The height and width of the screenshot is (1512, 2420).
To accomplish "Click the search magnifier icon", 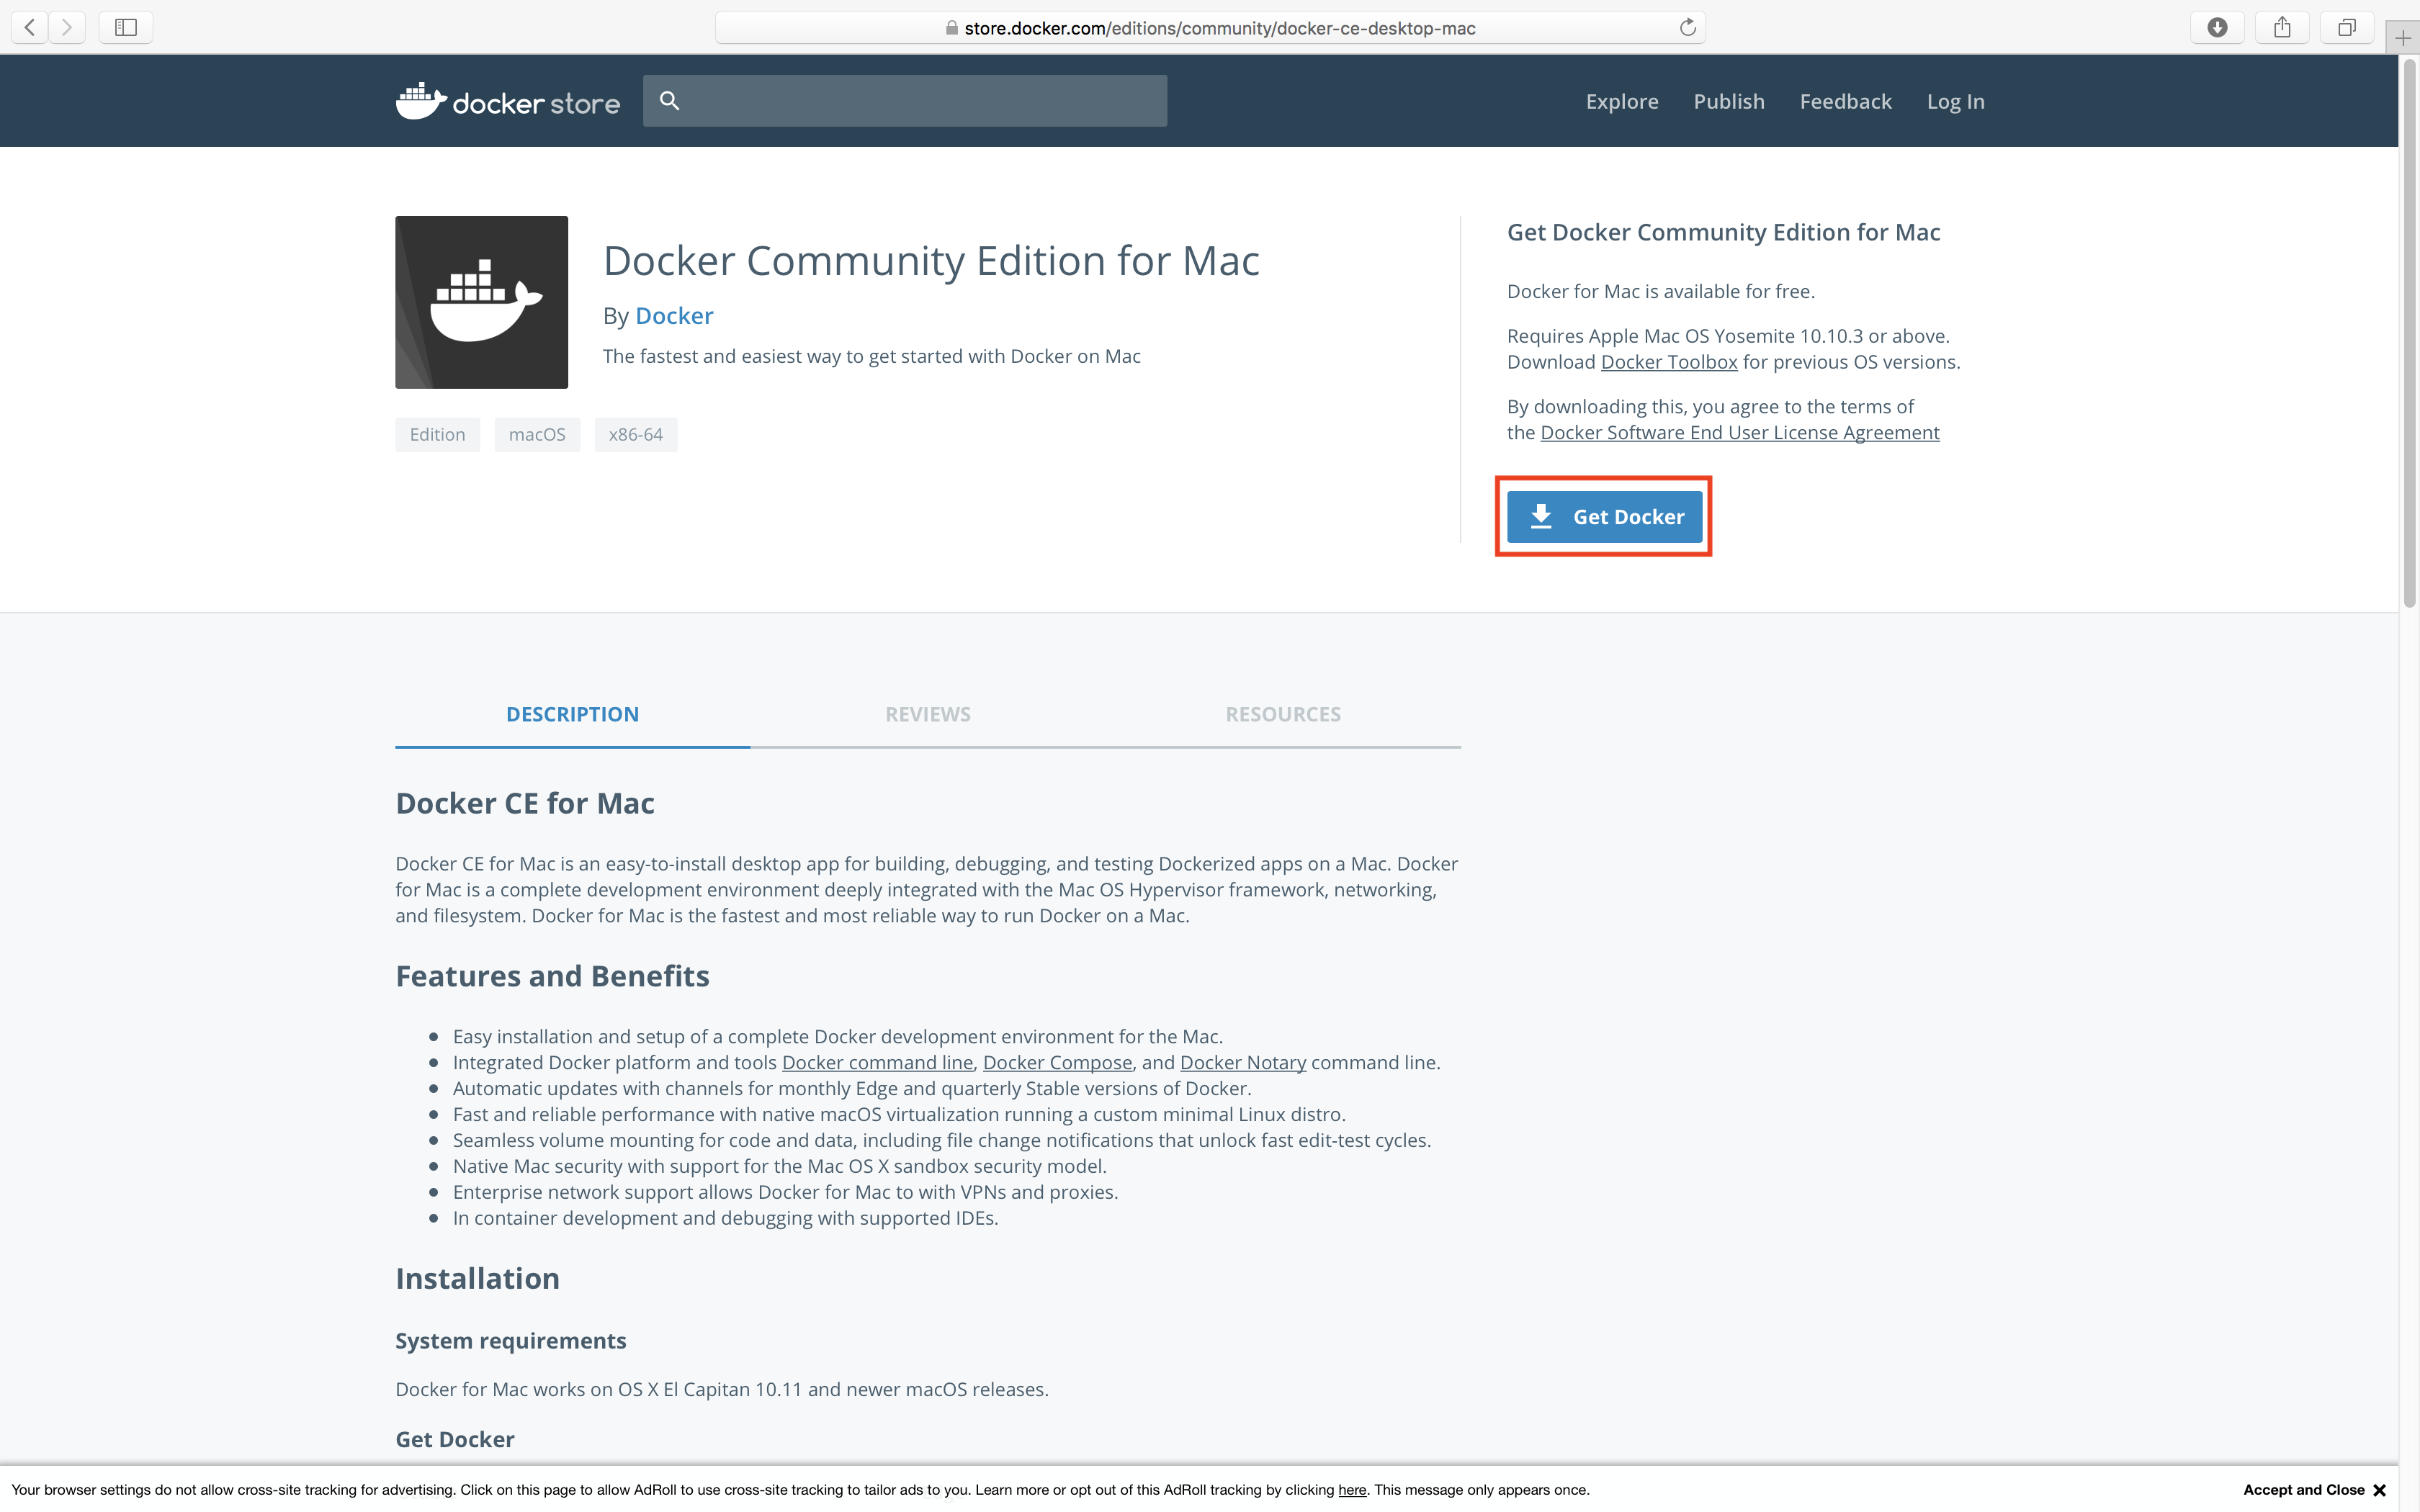I will [x=670, y=100].
